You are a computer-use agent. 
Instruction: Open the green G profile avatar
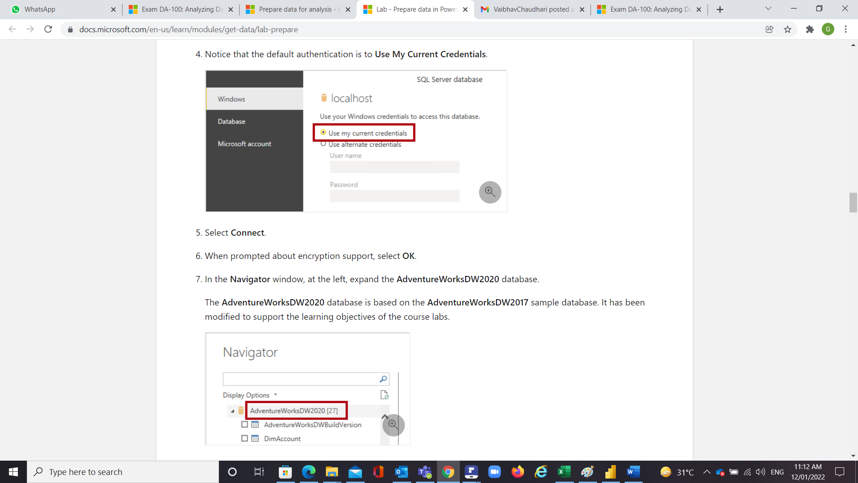828,30
